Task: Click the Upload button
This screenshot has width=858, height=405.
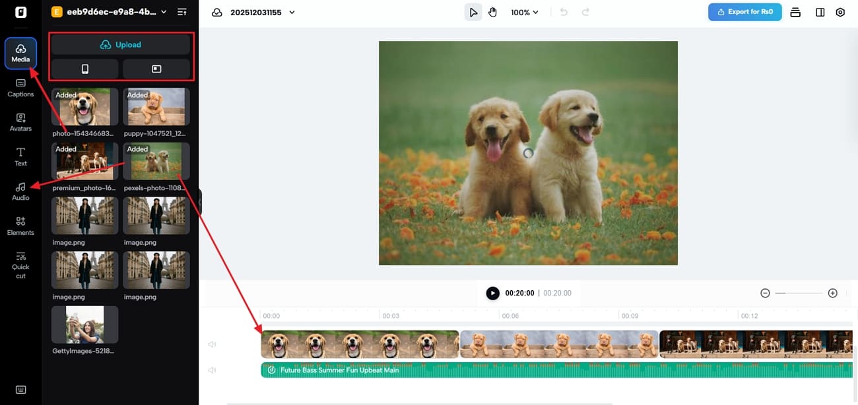Action: coord(120,45)
